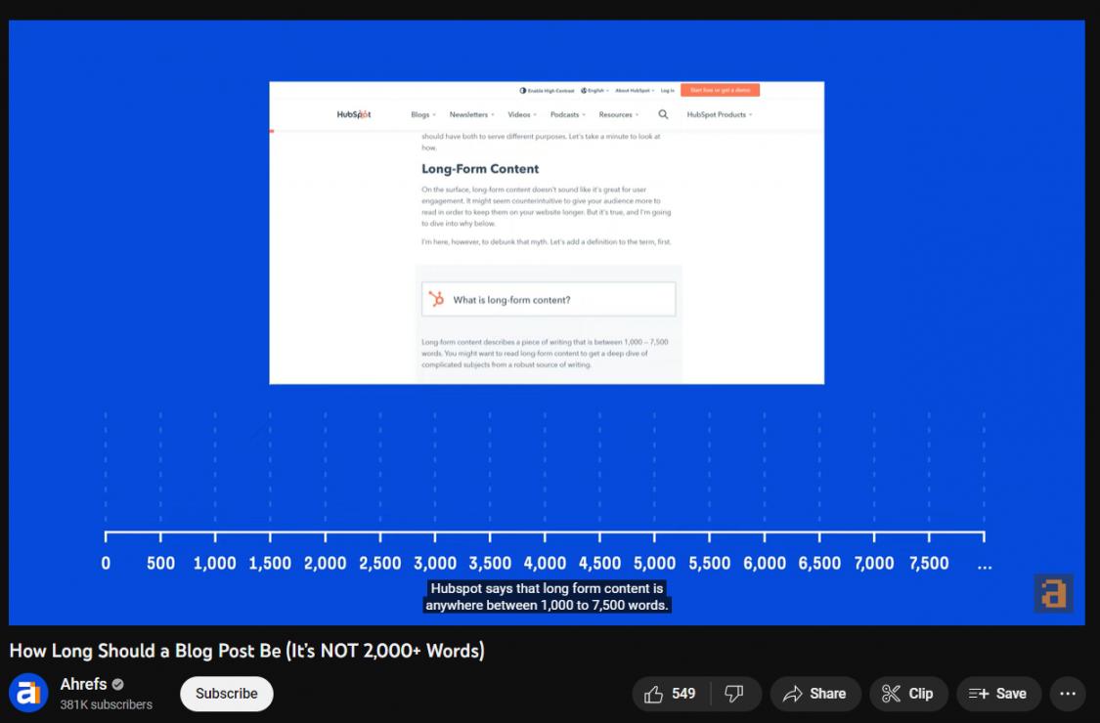Click the 4,000 label on the number line
Screen dimensions: 1100x723
pyautogui.click(x=545, y=563)
